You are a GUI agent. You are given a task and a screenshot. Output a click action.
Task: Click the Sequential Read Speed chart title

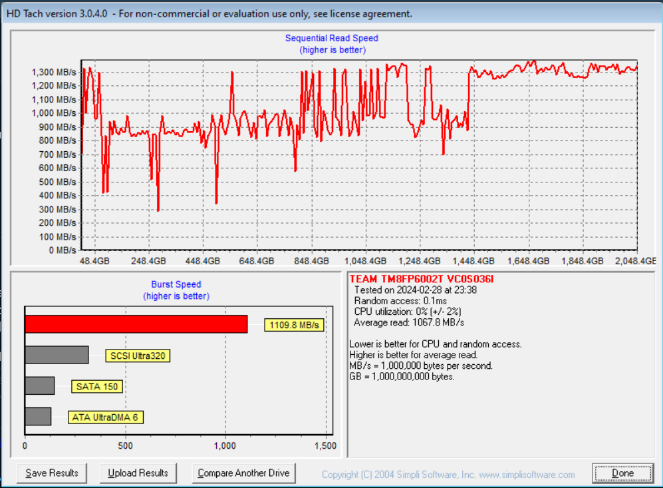point(331,39)
